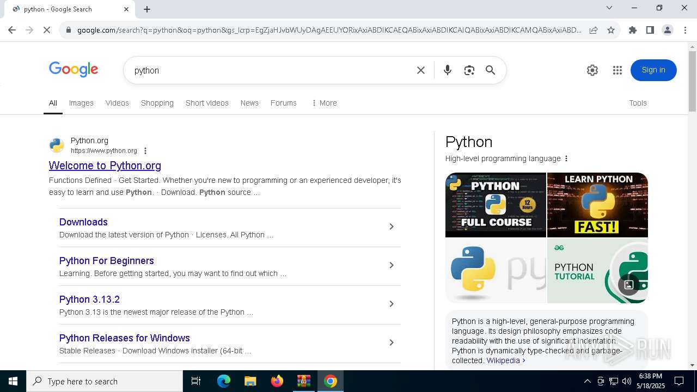
Task: Expand chevron on Python 3.13.2 row
Action: (391, 304)
